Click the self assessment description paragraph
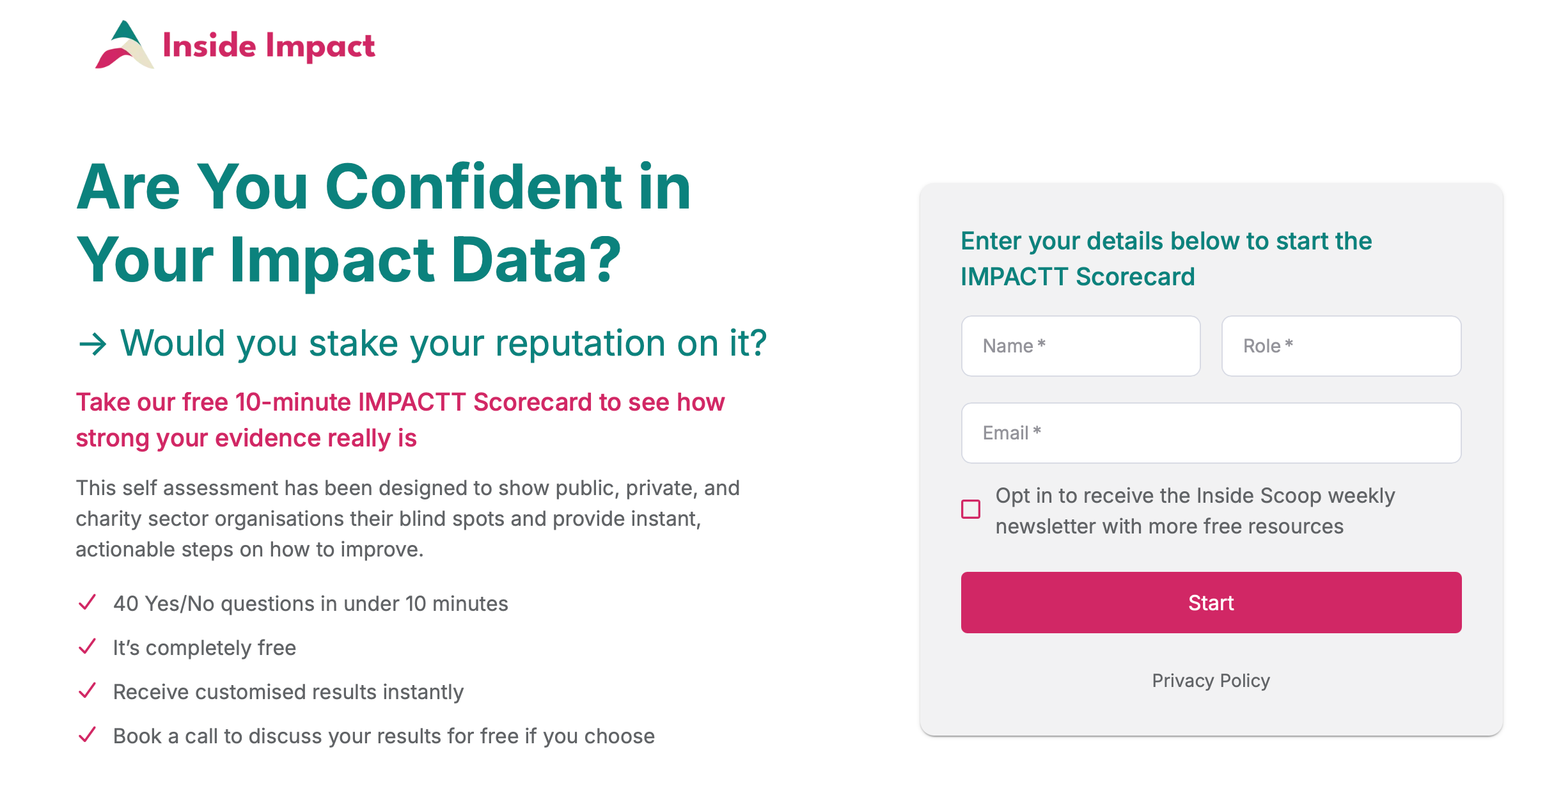This screenshot has width=1554, height=797. tap(407, 518)
